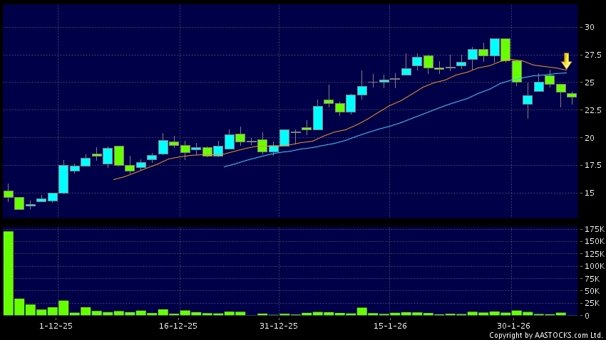Image resolution: width=606 pixels, height=340 pixels.
Task: Click the 30 price axis label
Action: [589, 28]
